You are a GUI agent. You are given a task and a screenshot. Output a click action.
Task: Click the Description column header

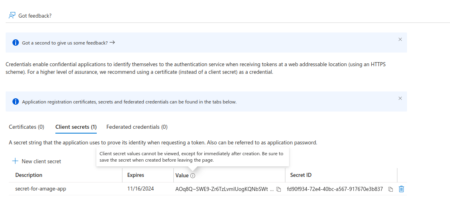click(x=29, y=175)
